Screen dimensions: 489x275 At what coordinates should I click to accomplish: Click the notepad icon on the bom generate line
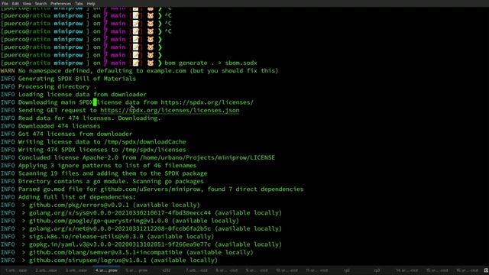pos(136,63)
